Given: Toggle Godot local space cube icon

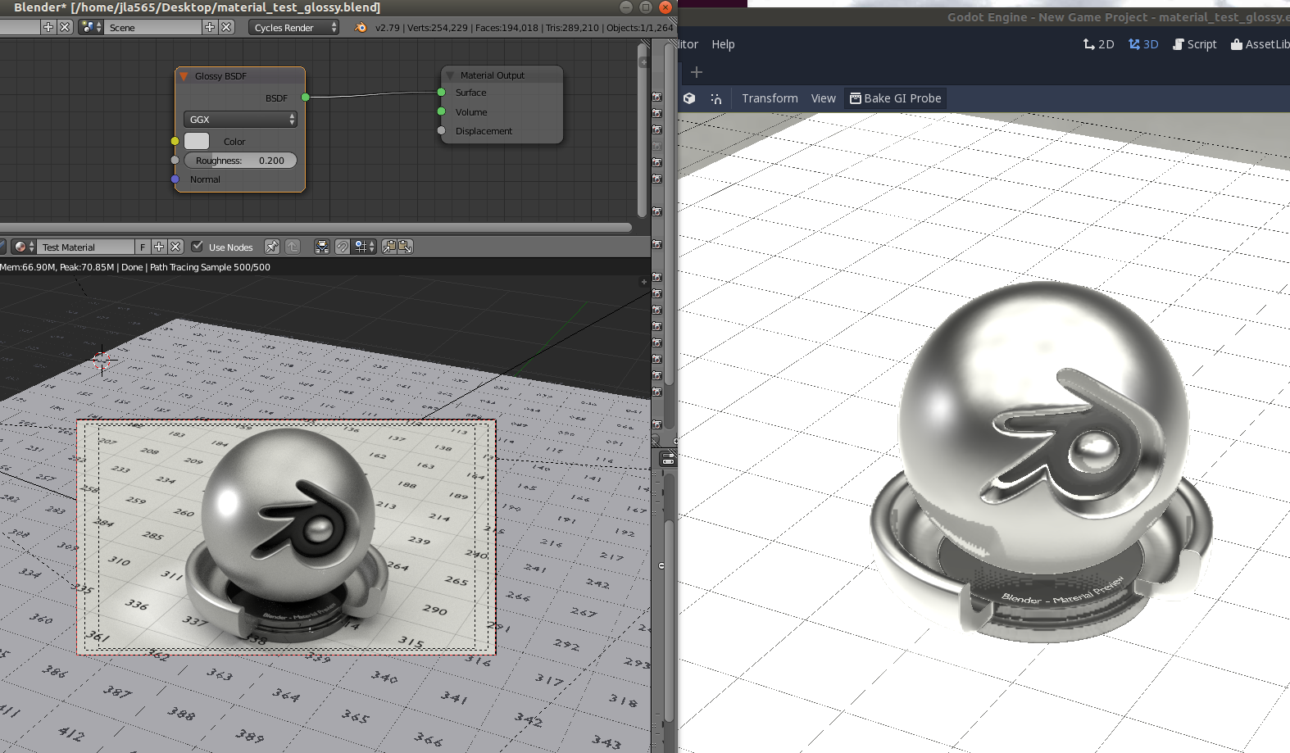Looking at the screenshot, I should tap(689, 98).
